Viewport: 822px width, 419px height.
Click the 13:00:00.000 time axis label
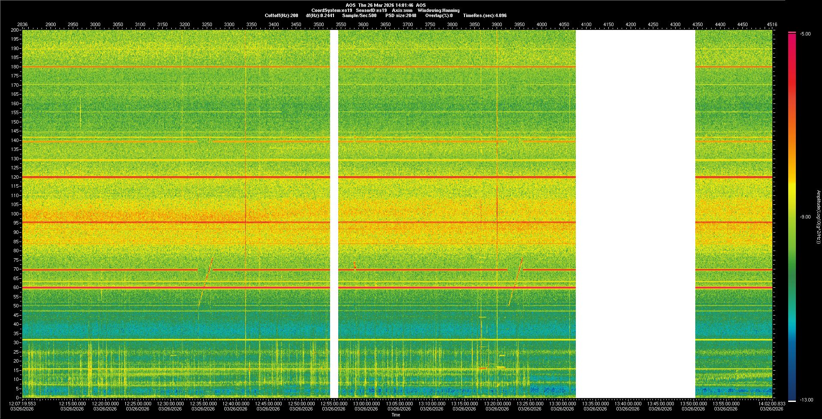pyautogui.click(x=366, y=404)
